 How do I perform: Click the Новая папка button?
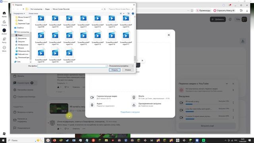(33, 14)
